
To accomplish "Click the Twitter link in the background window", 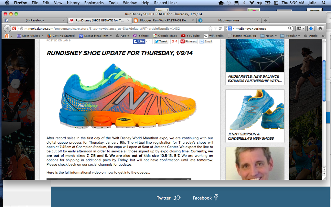I will click(x=169, y=198).
